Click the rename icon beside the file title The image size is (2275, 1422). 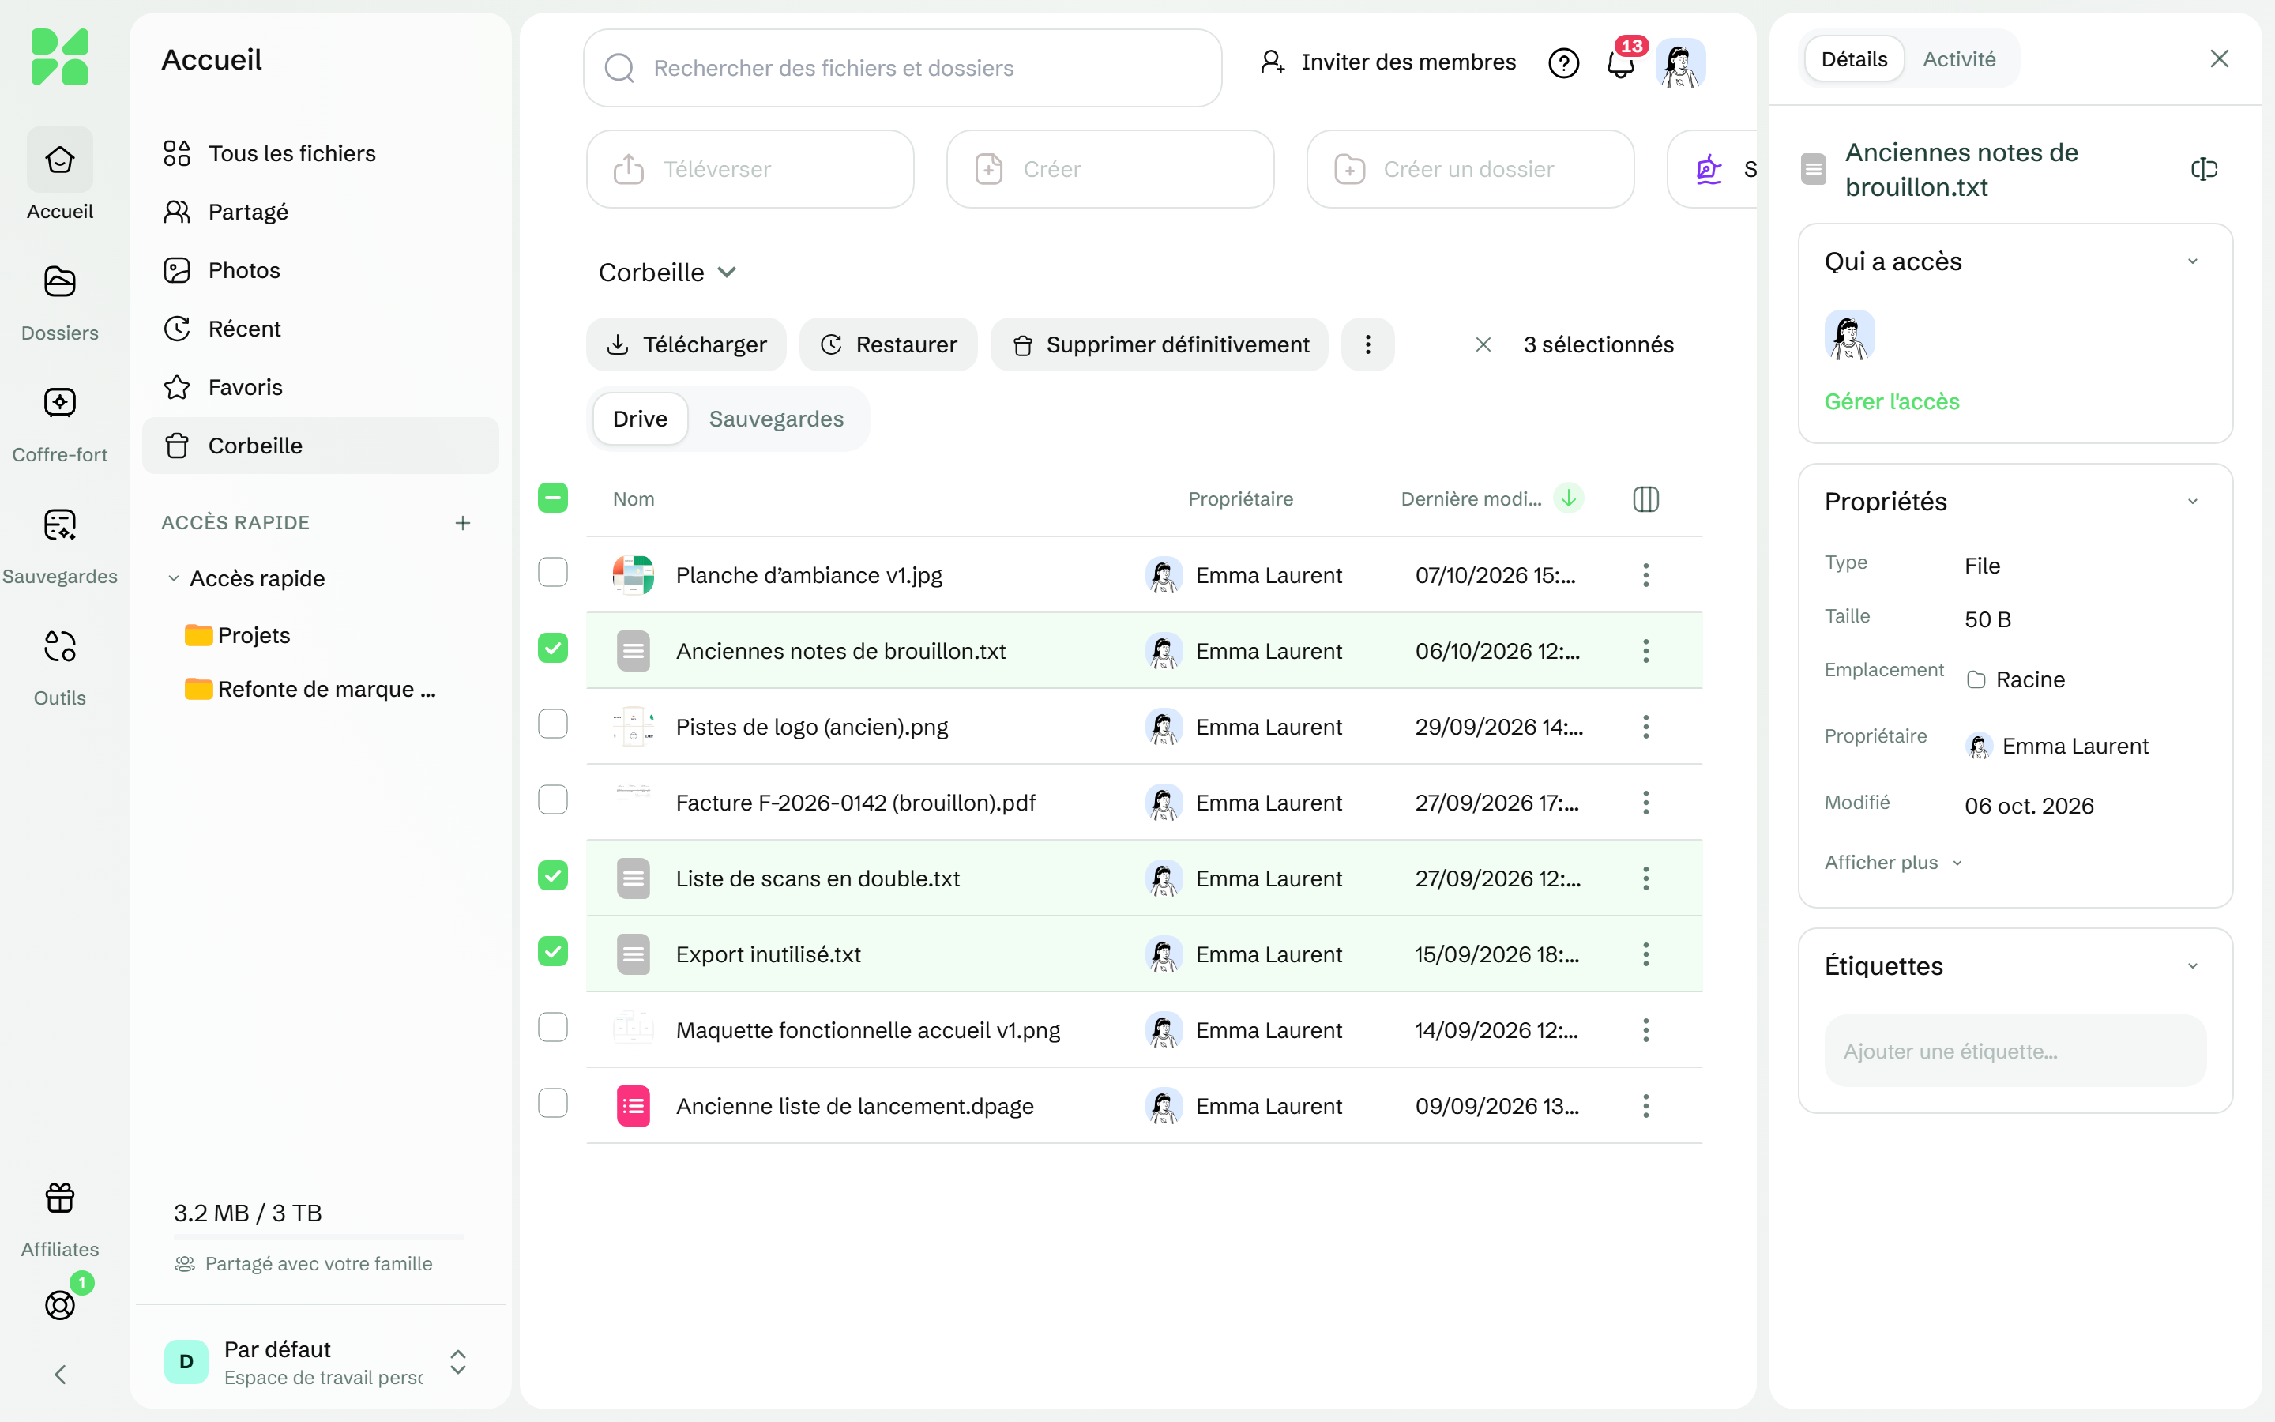(x=2204, y=169)
